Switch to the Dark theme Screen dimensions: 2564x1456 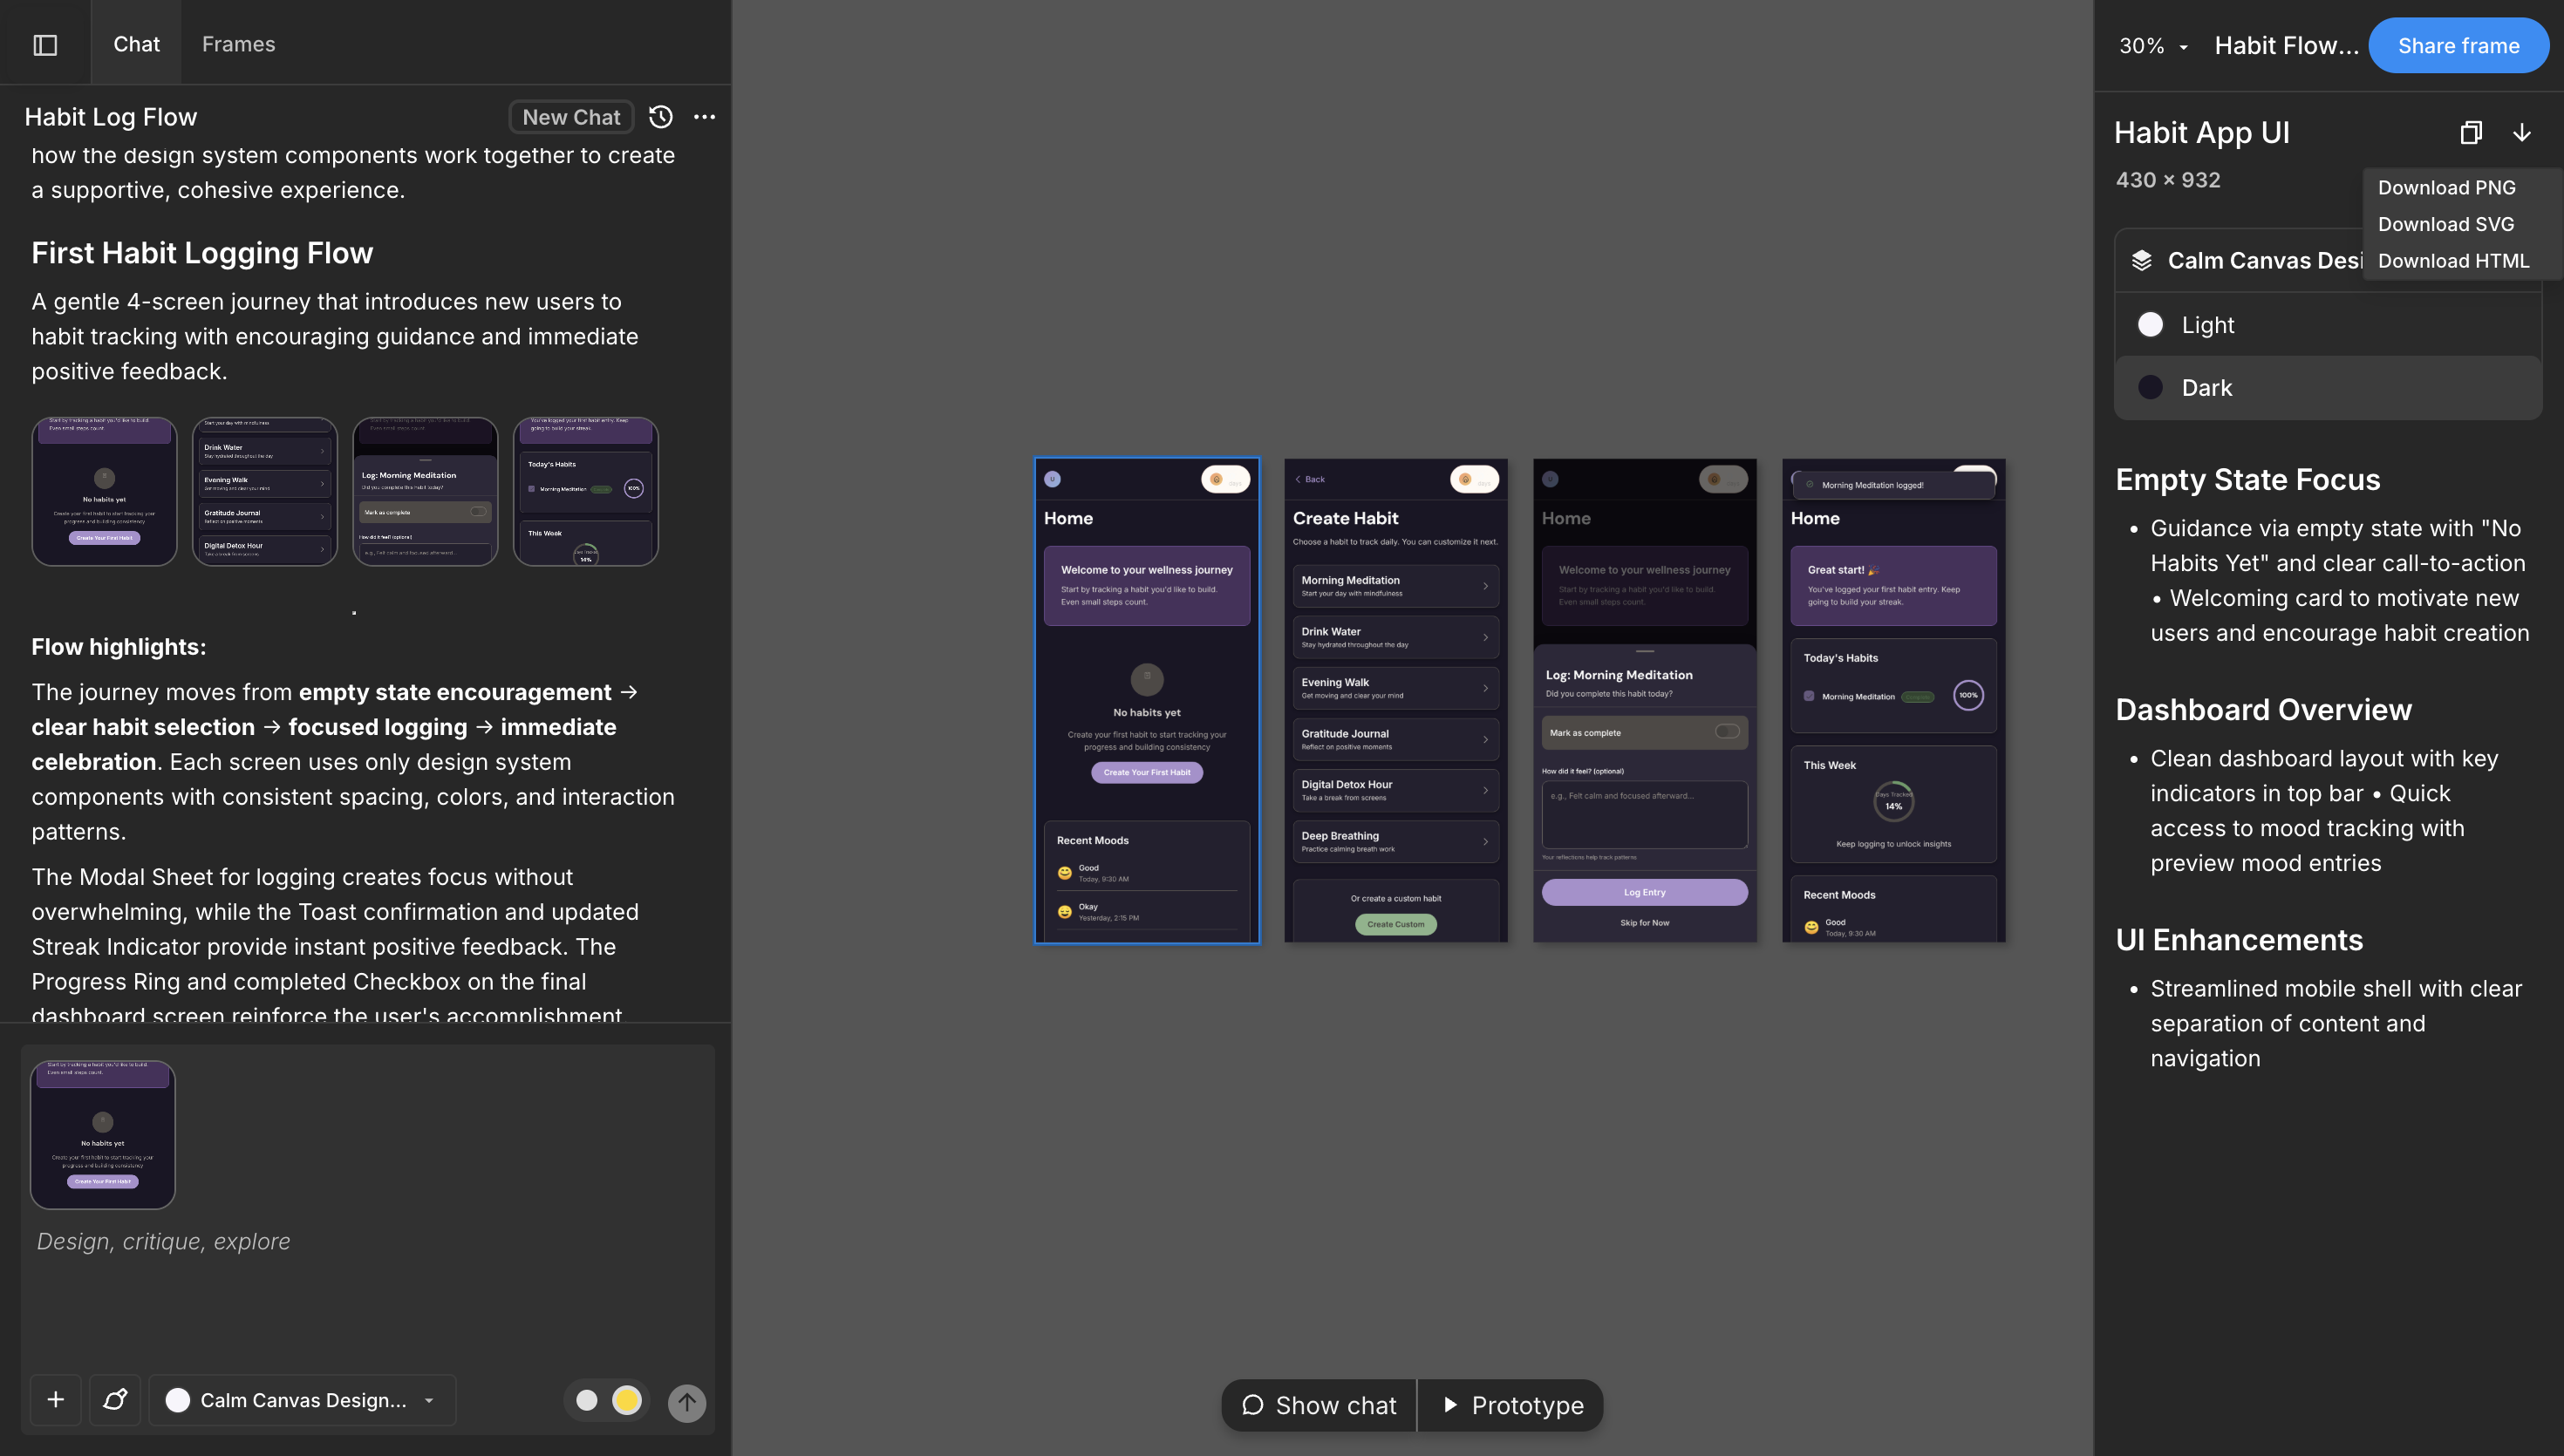pyautogui.click(x=2207, y=387)
